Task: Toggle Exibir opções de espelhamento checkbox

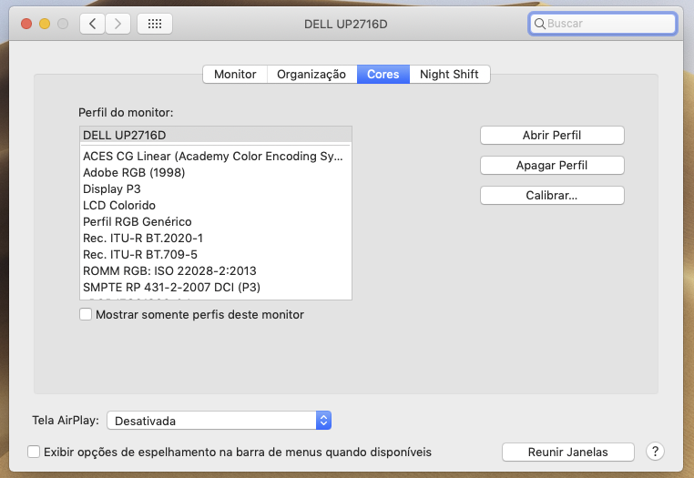Action: [x=34, y=452]
